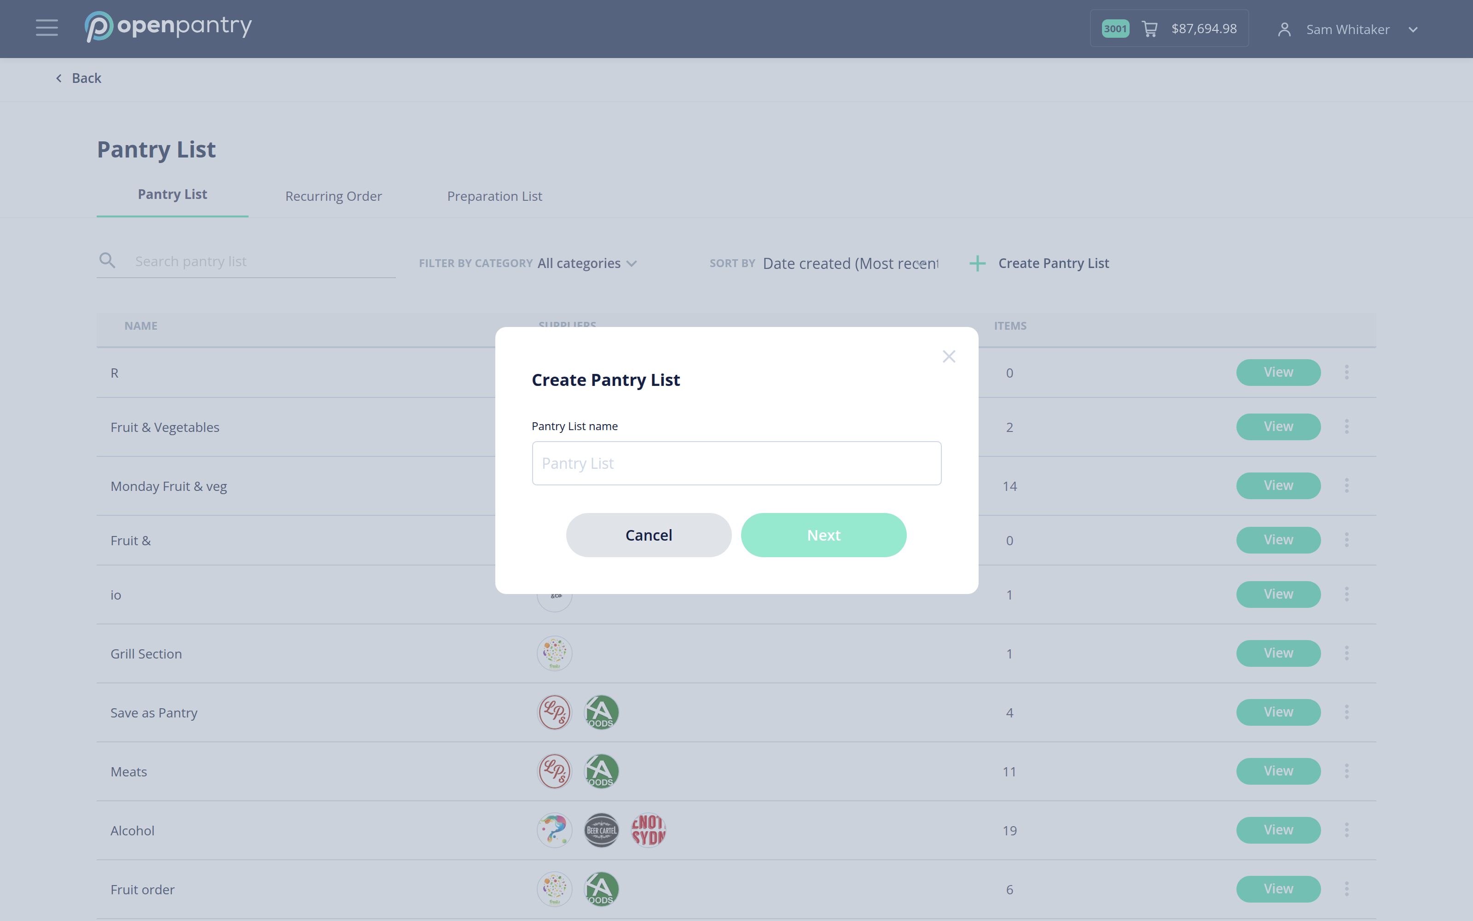The height and width of the screenshot is (921, 1473).
Task: Open more options for the R list
Action: click(x=1346, y=372)
